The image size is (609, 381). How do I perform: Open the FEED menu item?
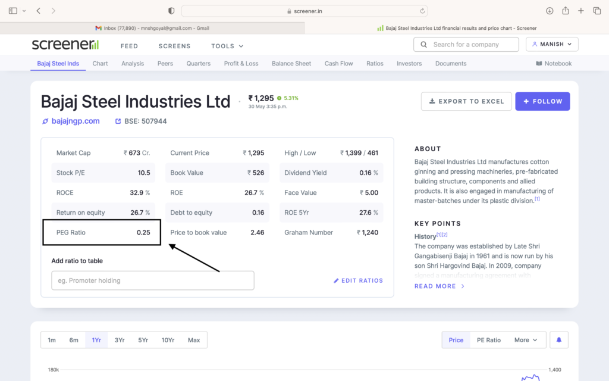pos(129,46)
